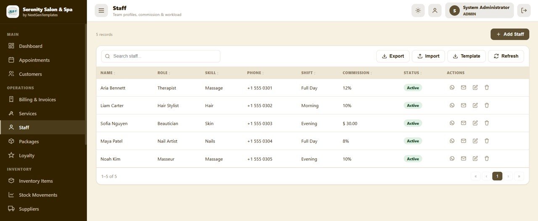Select the Staff sidebar item
Viewport: 538px width, 221px height.
click(43, 127)
